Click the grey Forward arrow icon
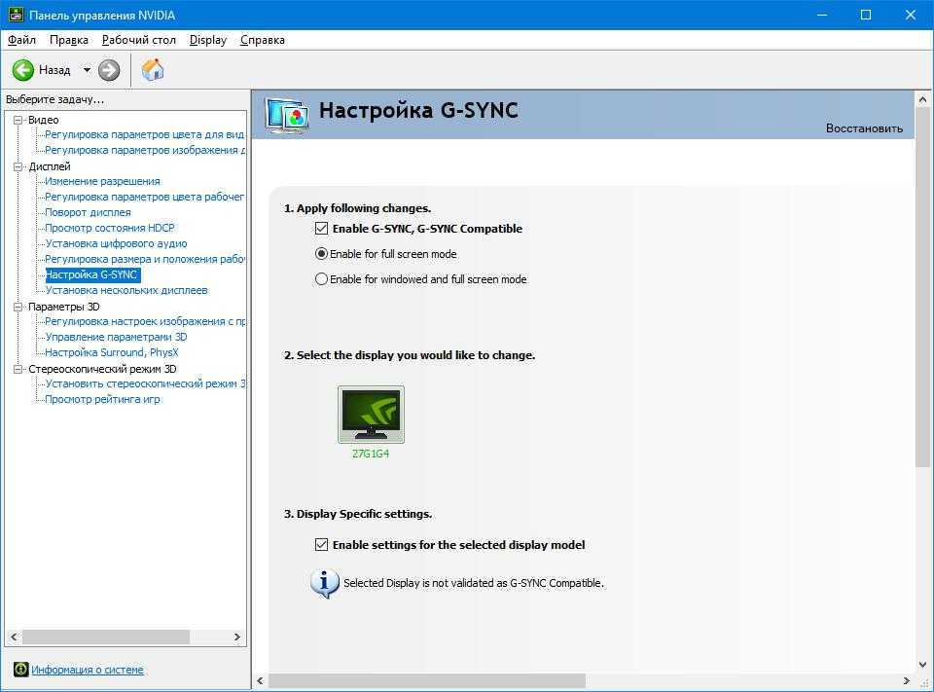934x692 pixels. (x=108, y=70)
